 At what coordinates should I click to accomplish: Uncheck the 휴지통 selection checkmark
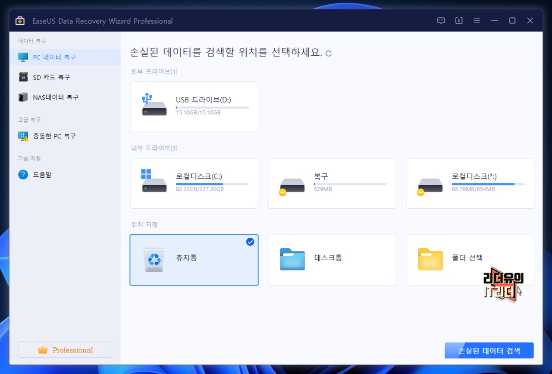point(250,242)
